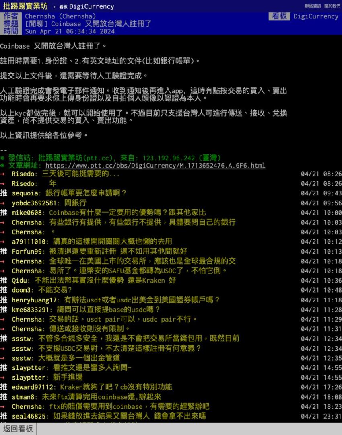Click Chernsha's comment mentioning 幣安的SAFU基金
Image resolution: width=342 pixels, height=435 pixels.
coord(138,271)
